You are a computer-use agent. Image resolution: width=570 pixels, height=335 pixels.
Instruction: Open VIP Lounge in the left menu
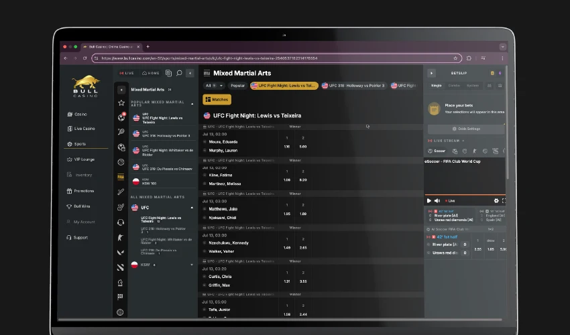pos(80,159)
